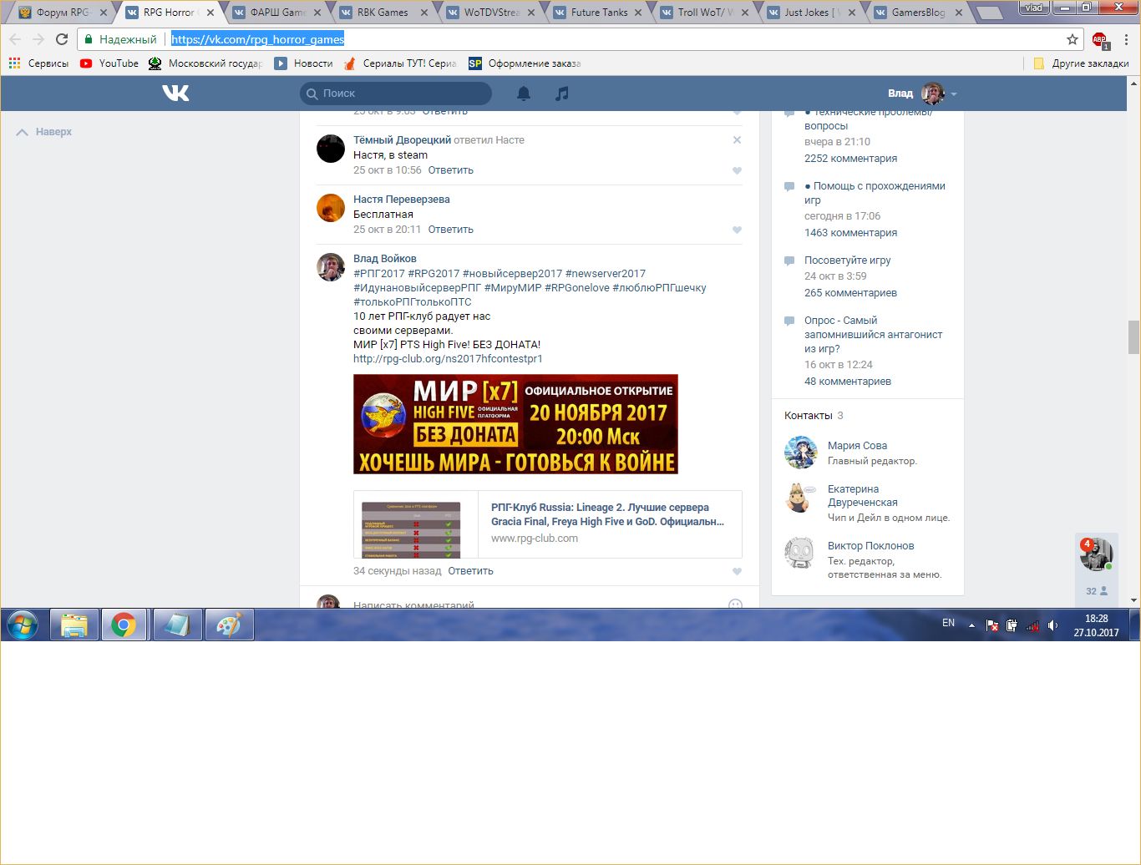1141x865 pixels.
Task: Delete Тёмный Дворецкий's reply with the X
Action: (737, 140)
